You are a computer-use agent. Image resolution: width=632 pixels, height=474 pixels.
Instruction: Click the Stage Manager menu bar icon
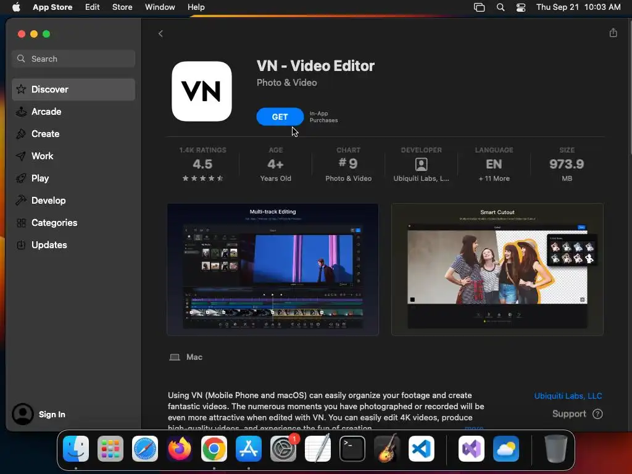[x=479, y=7]
